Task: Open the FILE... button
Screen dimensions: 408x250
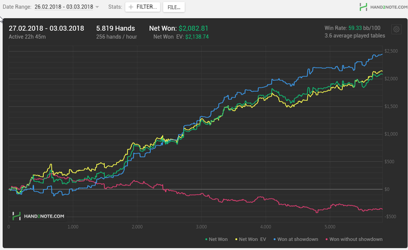Action: tap(174, 7)
